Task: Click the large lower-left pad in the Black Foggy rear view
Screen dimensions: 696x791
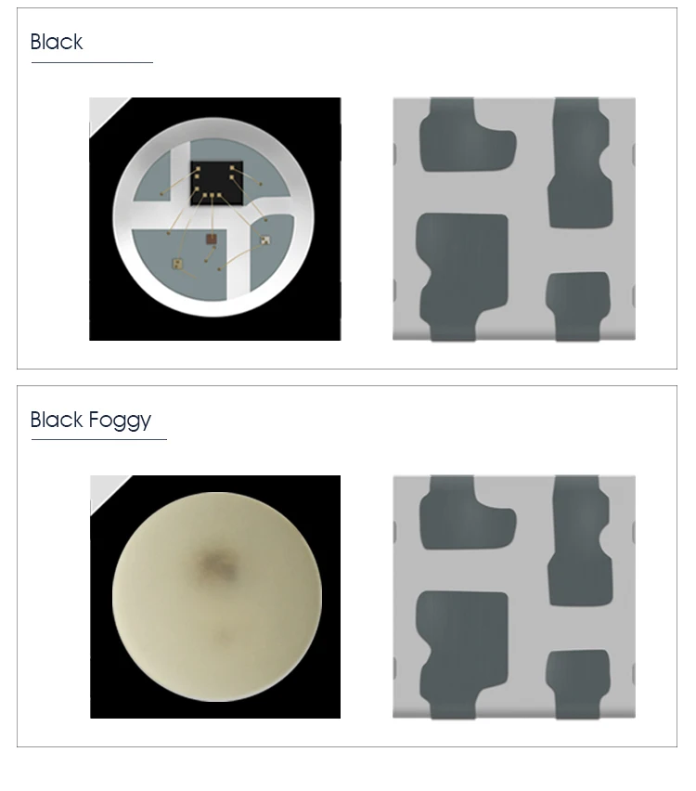Action: (x=460, y=655)
